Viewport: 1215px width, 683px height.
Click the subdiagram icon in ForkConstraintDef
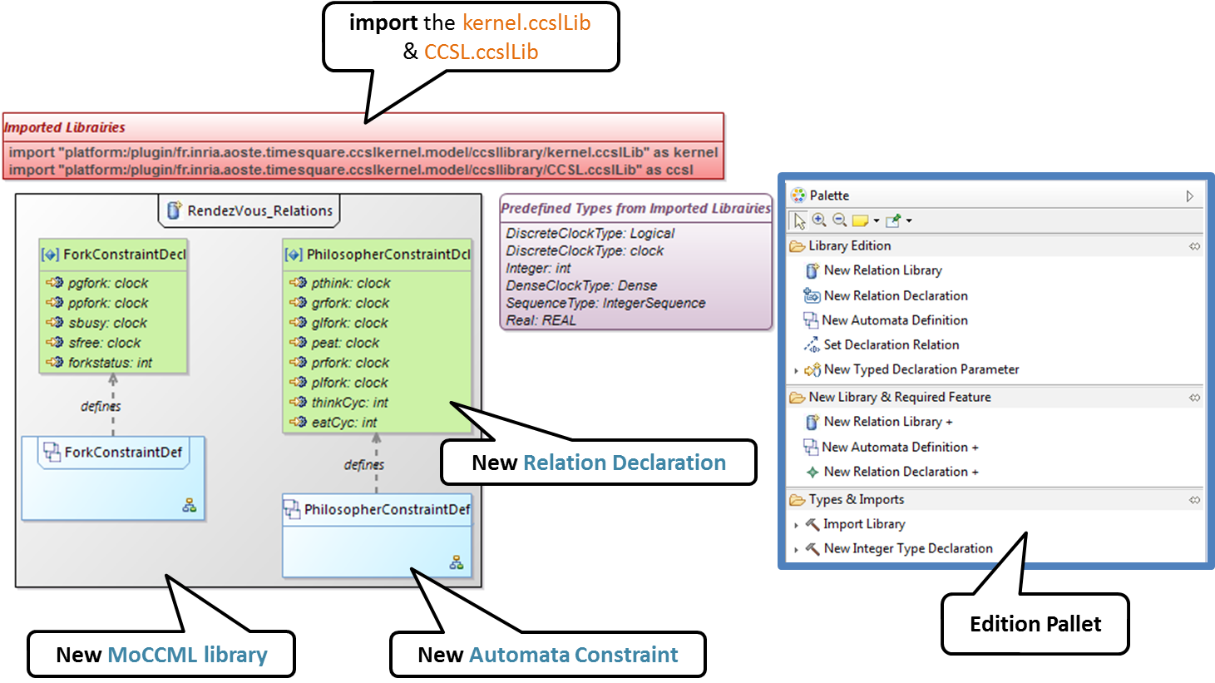[x=190, y=505]
